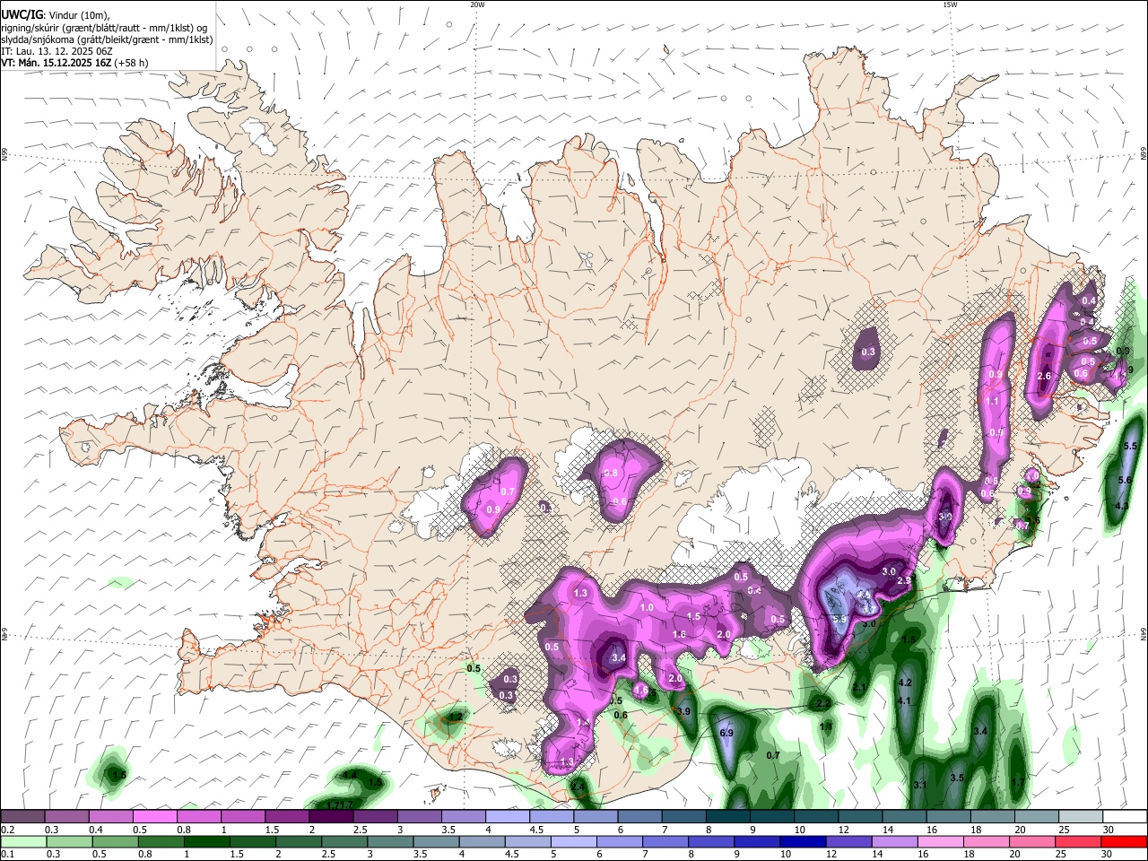The image size is (1148, 861).
Task: Click the '6.9' rain value on the map
Action: click(727, 733)
